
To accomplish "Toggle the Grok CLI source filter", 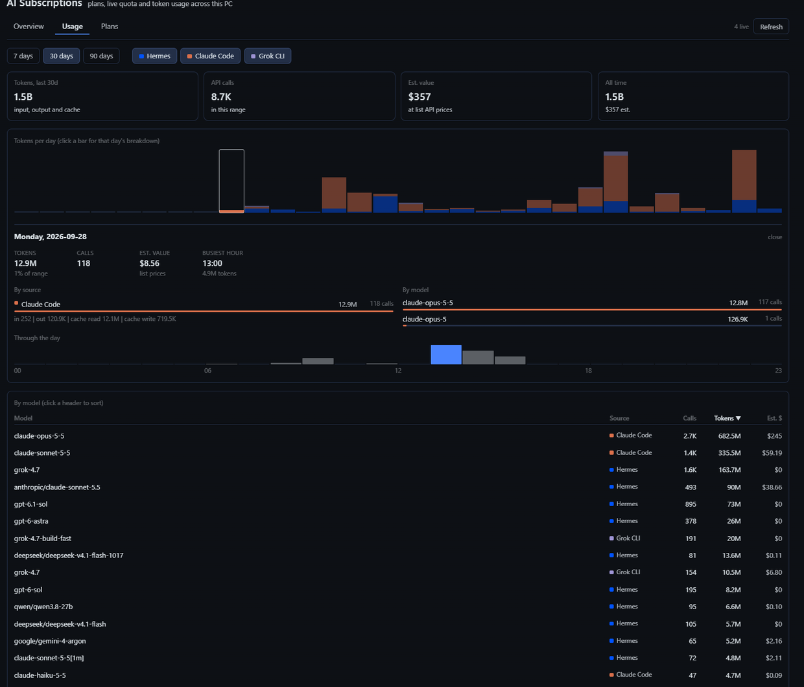I will [x=268, y=56].
